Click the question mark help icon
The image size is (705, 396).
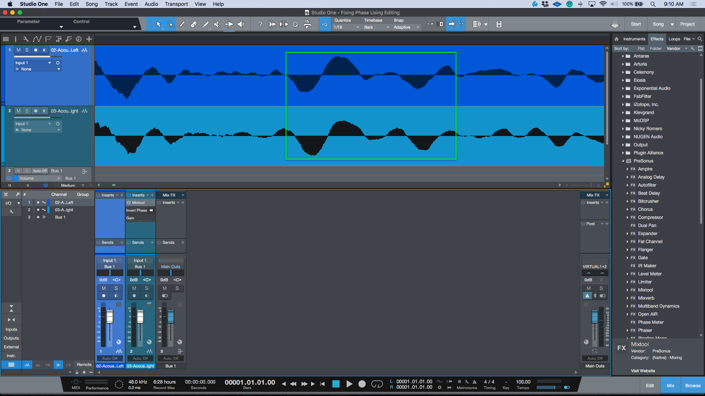(260, 24)
